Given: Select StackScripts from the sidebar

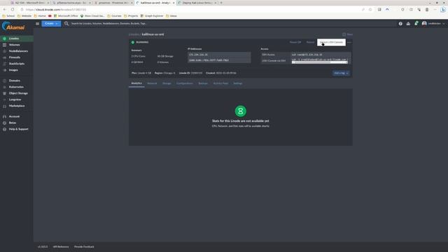Looking at the screenshot, I should (x=17, y=64).
